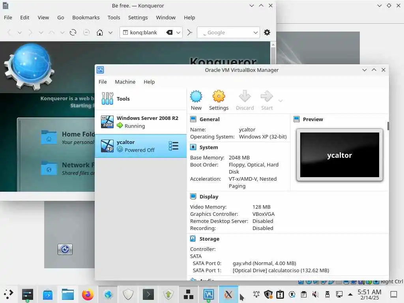The width and height of the screenshot is (404, 303).
Task: Open ycaltor machine details list menu icon
Action: coord(174,146)
